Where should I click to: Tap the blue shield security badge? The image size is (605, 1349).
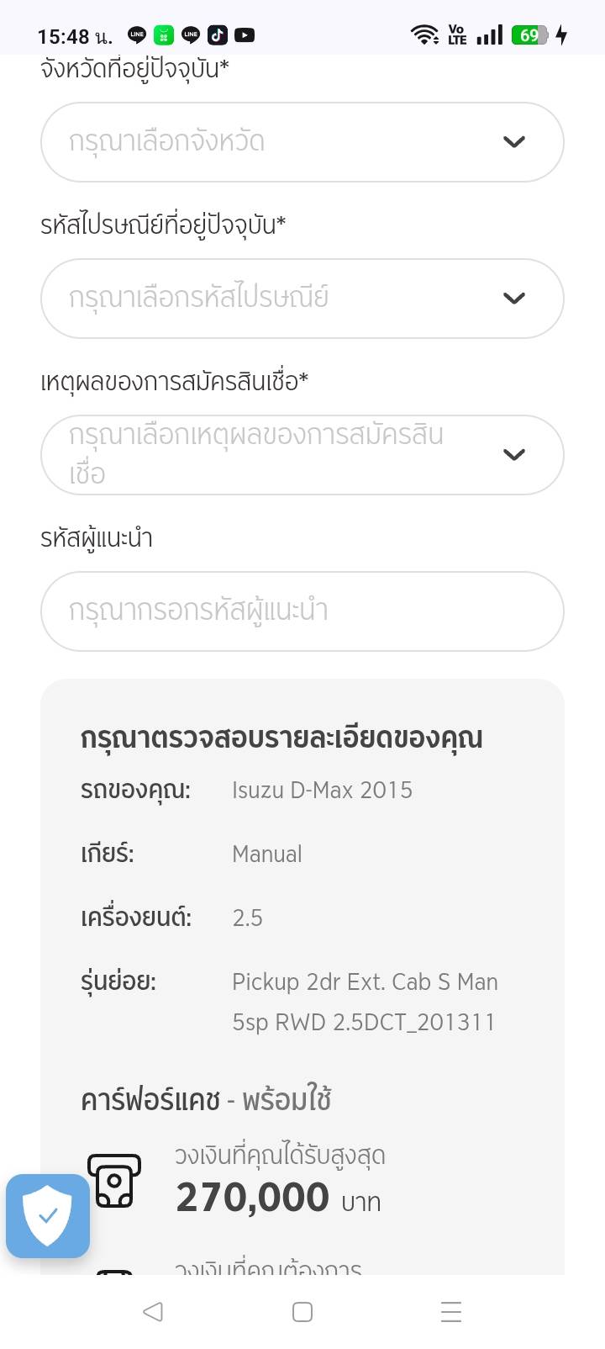[x=48, y=1215]
